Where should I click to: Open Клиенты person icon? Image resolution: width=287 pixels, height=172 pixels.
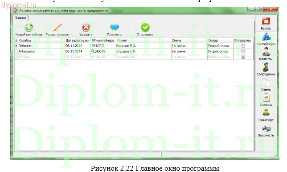pyautogui.click(x=266, y=52)
